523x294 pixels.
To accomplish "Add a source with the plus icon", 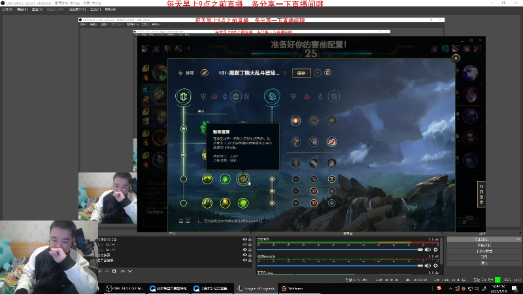I will click(x=100, y=271).
